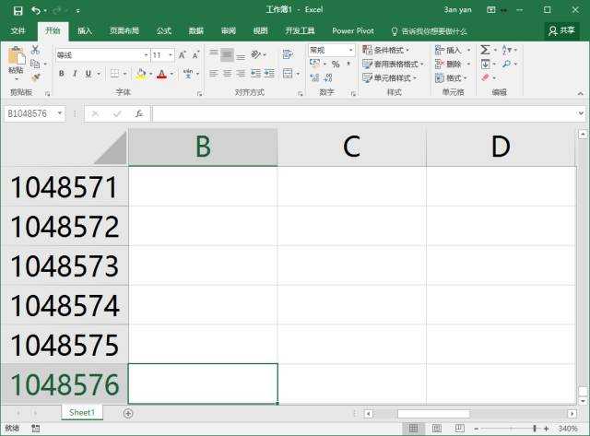Open the number format dropdown
The width and height of the screenshot is (590, 436).
(x=350, y=50)
